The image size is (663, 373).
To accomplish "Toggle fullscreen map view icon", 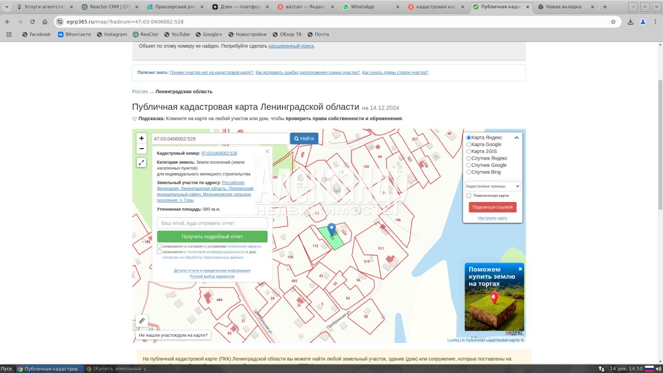I will point(141,163).
